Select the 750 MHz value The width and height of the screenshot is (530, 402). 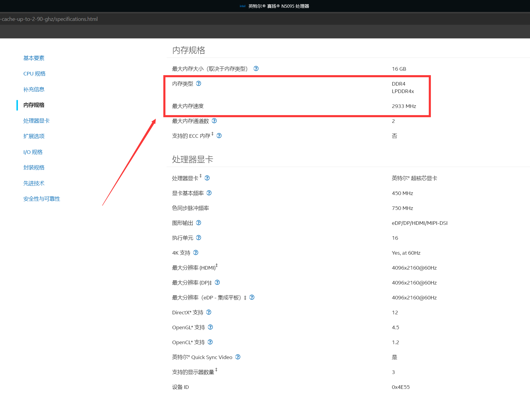(403, 208)
